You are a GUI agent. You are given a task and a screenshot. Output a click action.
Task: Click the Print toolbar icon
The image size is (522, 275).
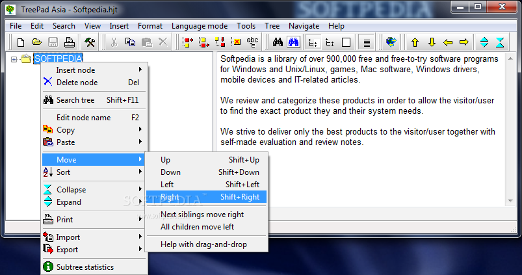(70, 42)
